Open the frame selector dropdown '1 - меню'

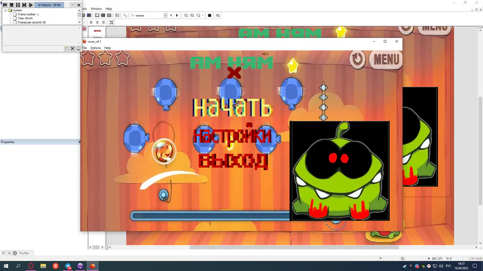coord(165,16)
